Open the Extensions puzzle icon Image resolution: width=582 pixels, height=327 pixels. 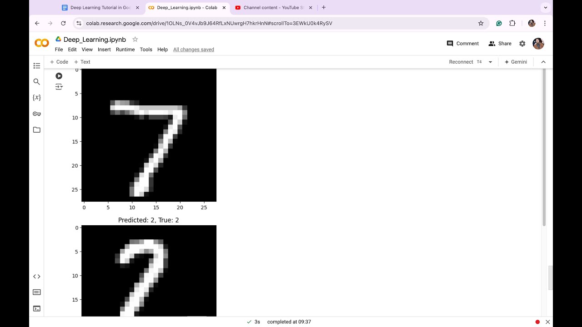tap(512, 23)
